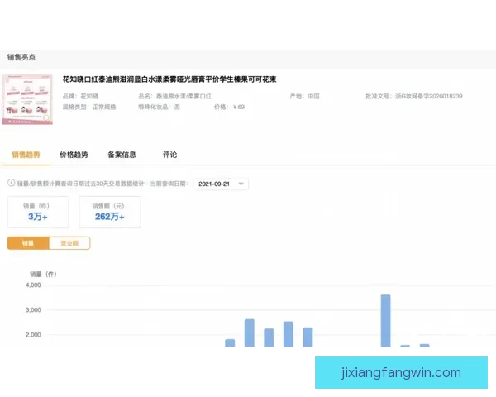Screen dimensions: 496x397
Task: Select the 销售额（元）262万+ card
Action: point(110,212)
